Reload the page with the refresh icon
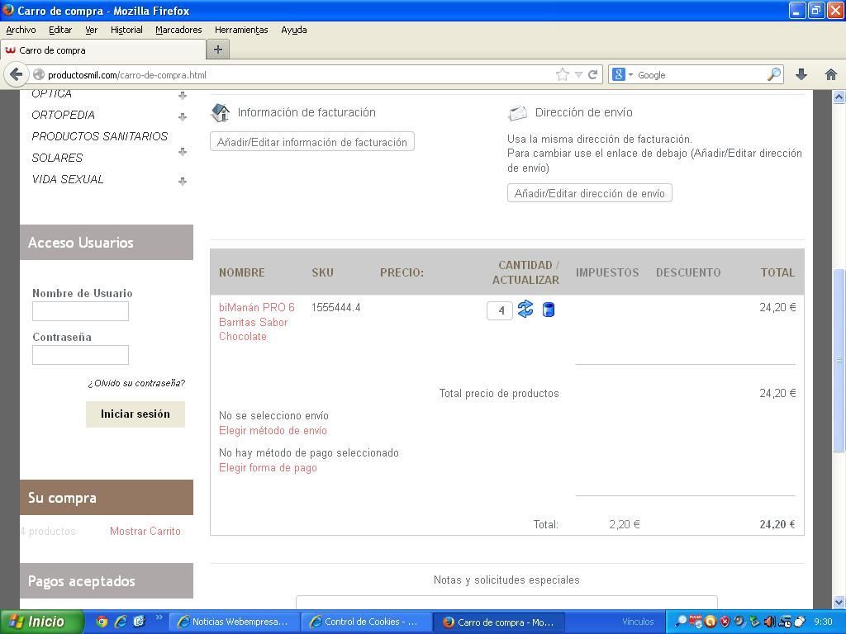This screenshot has width=846, height=634. pyautogui.click(x=592, y=74)
